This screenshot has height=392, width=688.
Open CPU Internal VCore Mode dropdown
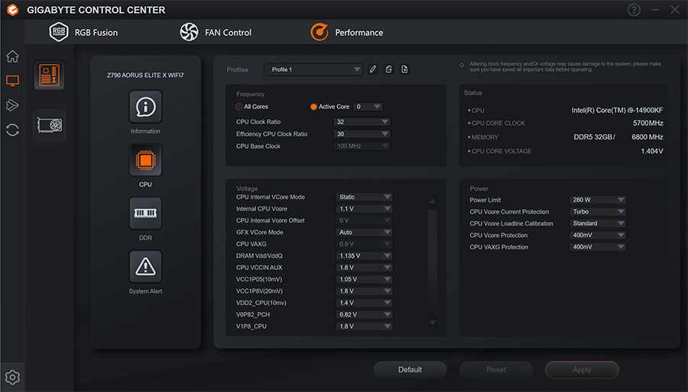[364, 198]
